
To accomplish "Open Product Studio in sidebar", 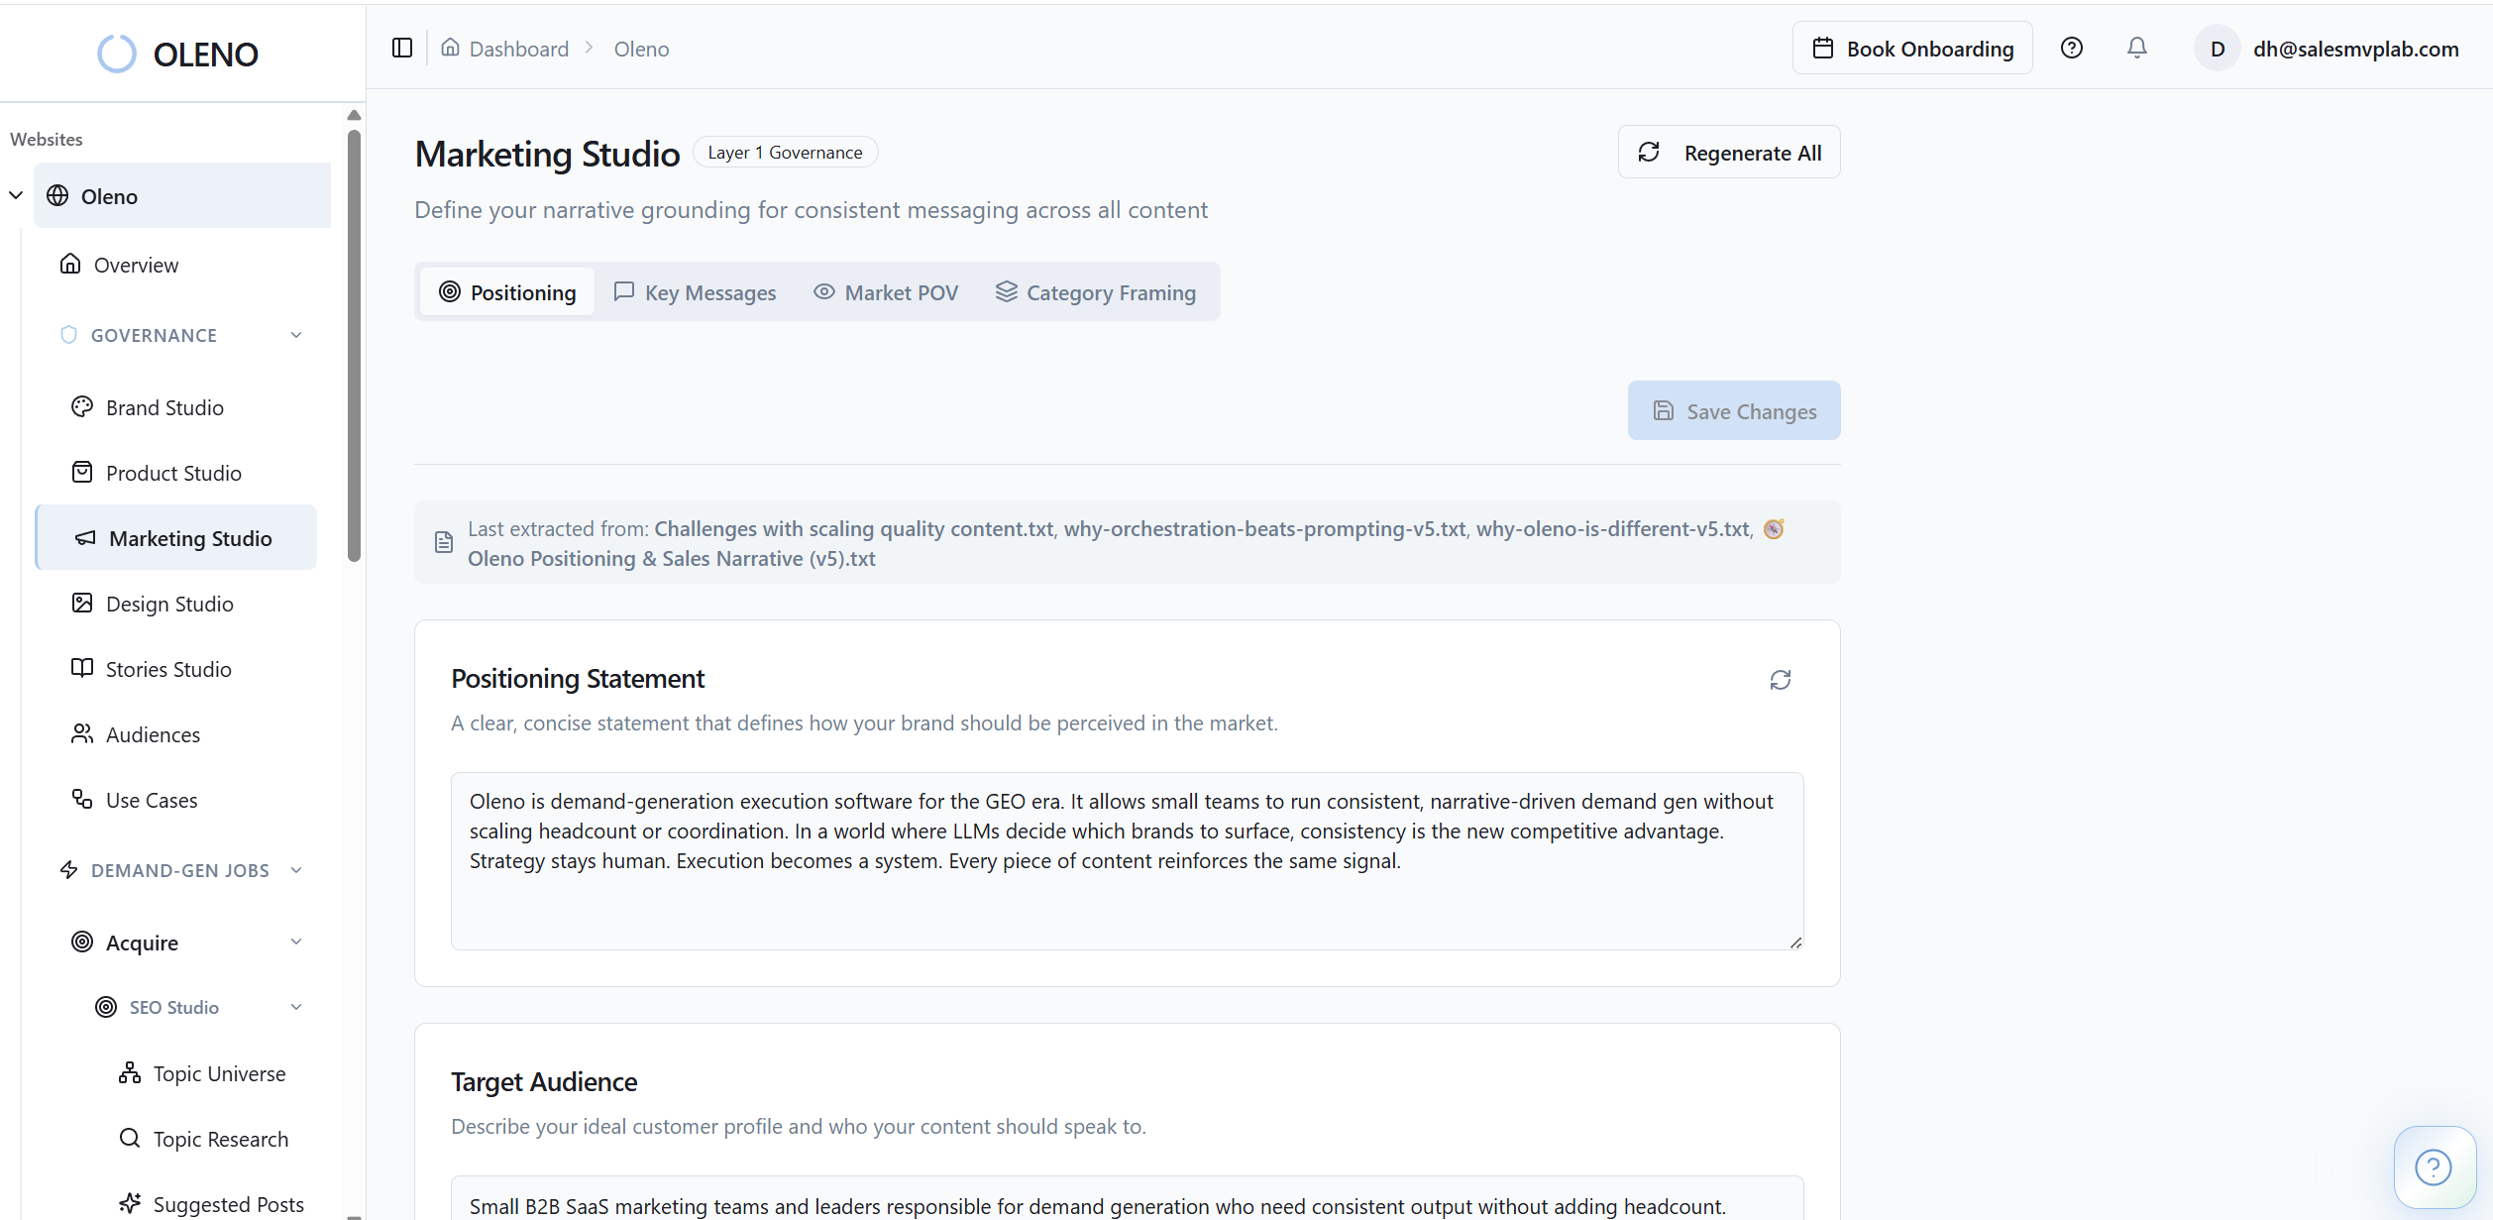I will click(173, 474).
